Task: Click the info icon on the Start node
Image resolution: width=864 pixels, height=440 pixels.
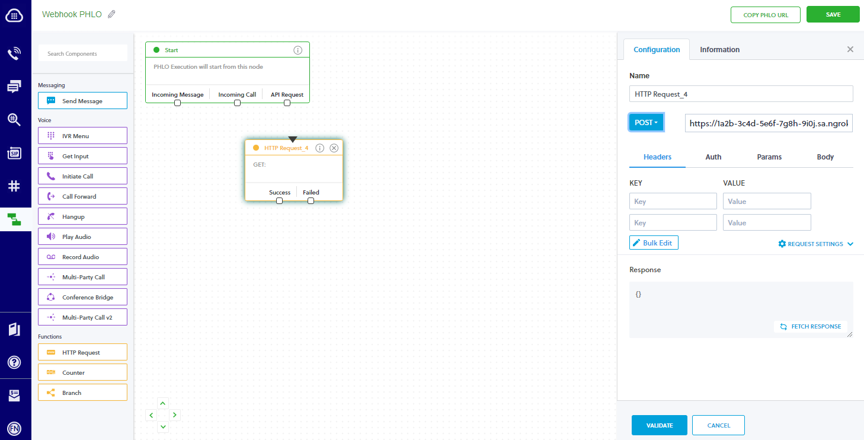Action: (297, 50)
